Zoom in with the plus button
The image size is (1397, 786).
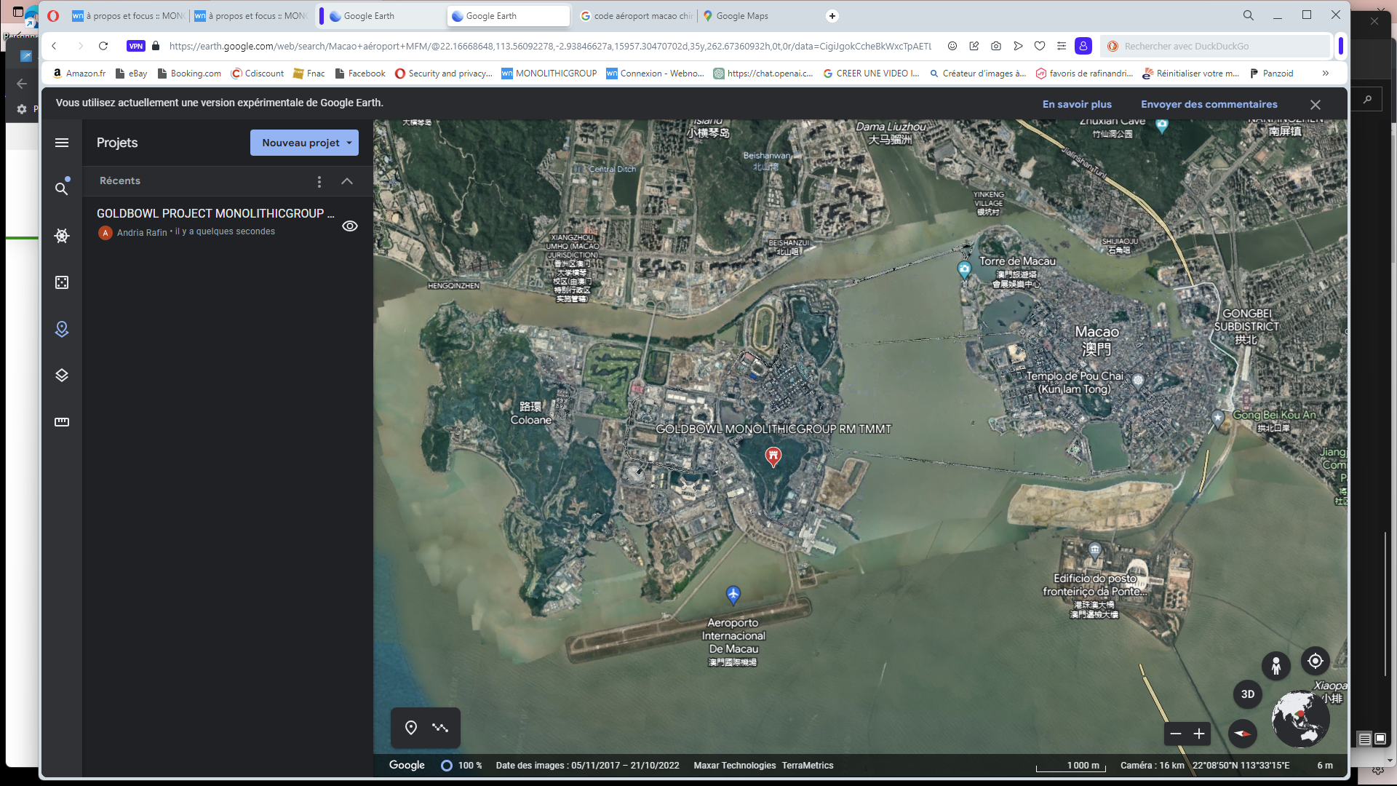point(1199,734)
